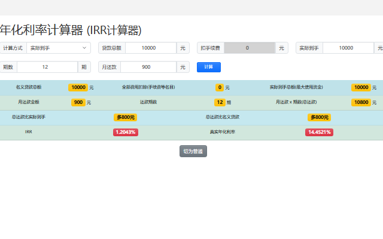Click the 实际到手 input field showing 10000
The width and height of the screenshot is (383, 239).
(x=348, y=48)
